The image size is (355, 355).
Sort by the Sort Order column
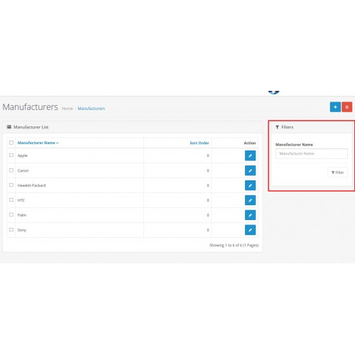[x=200, y=143]
